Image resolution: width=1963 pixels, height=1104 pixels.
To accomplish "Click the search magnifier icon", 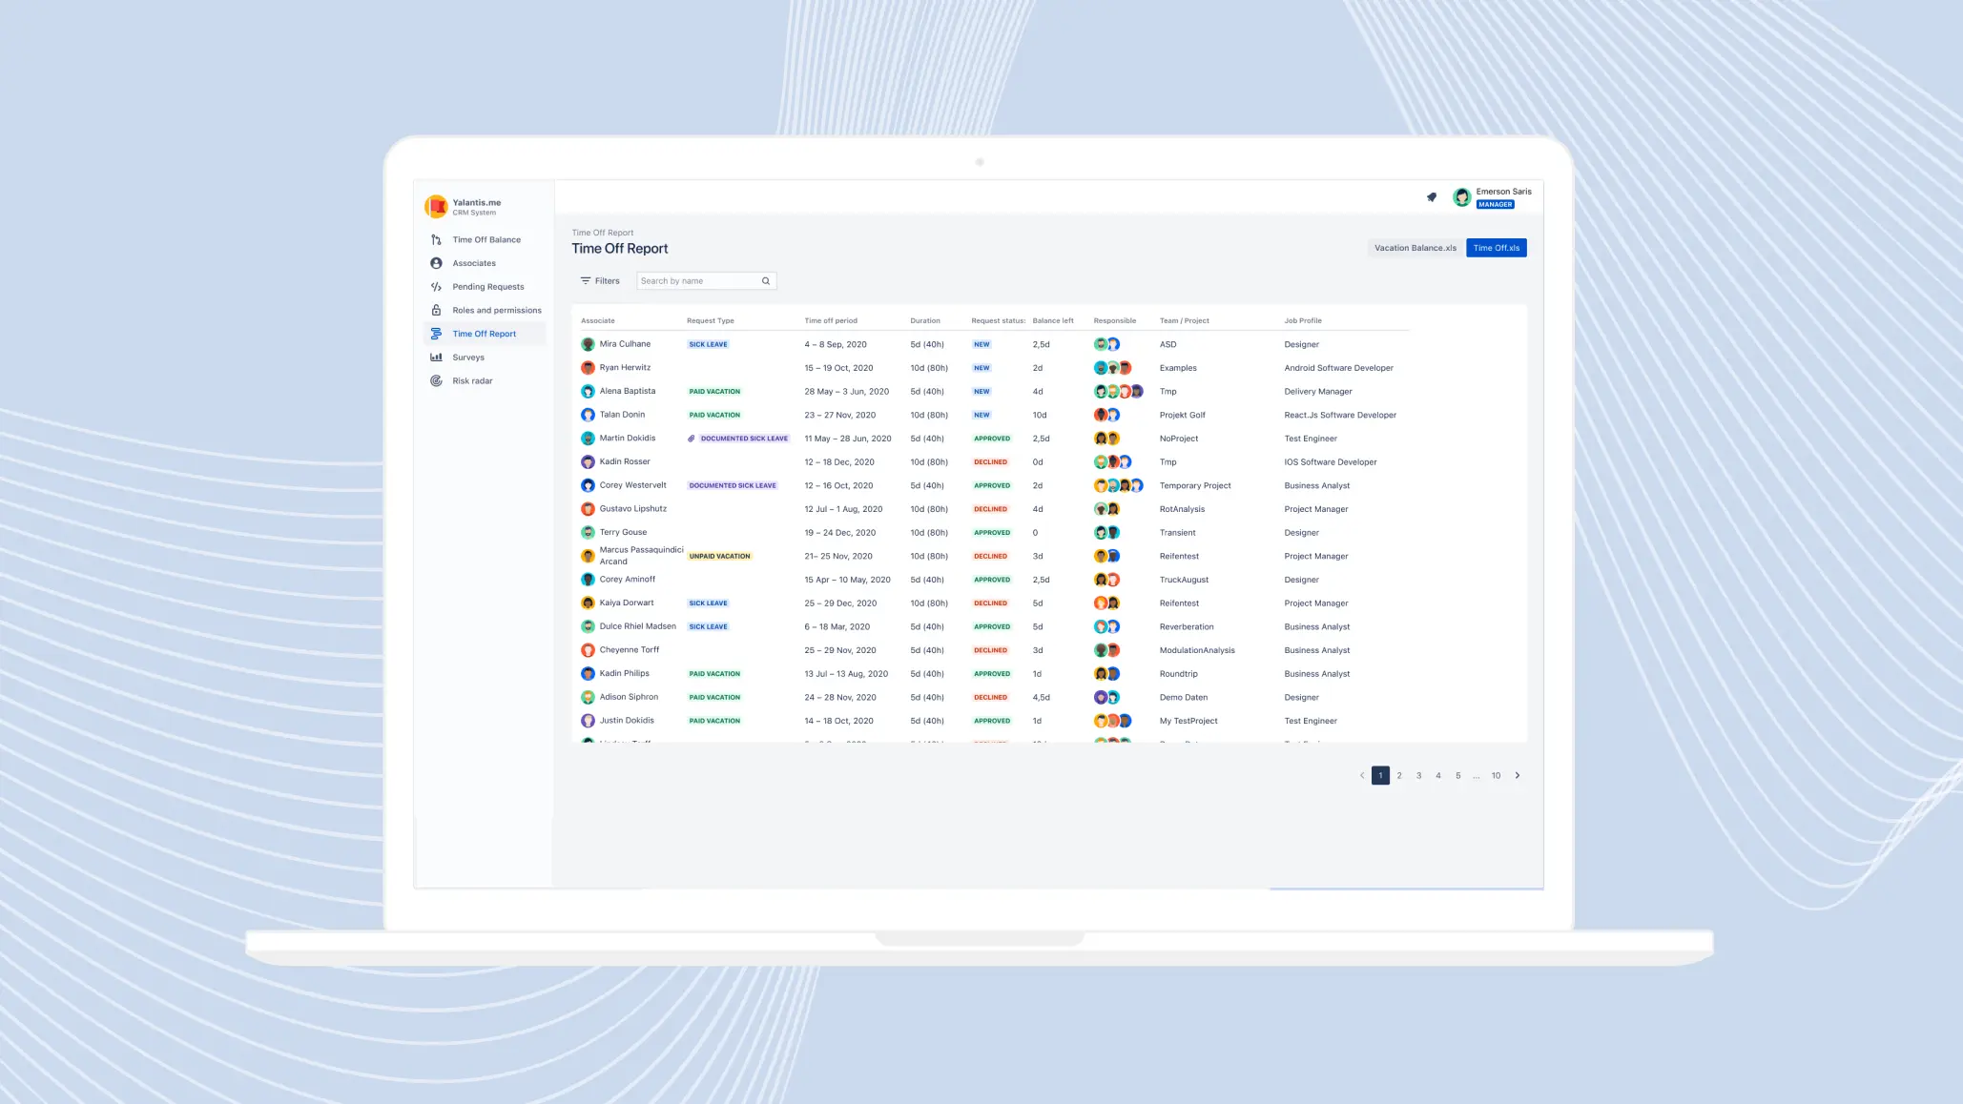I will pyautogui.click(x=765, y=281).
